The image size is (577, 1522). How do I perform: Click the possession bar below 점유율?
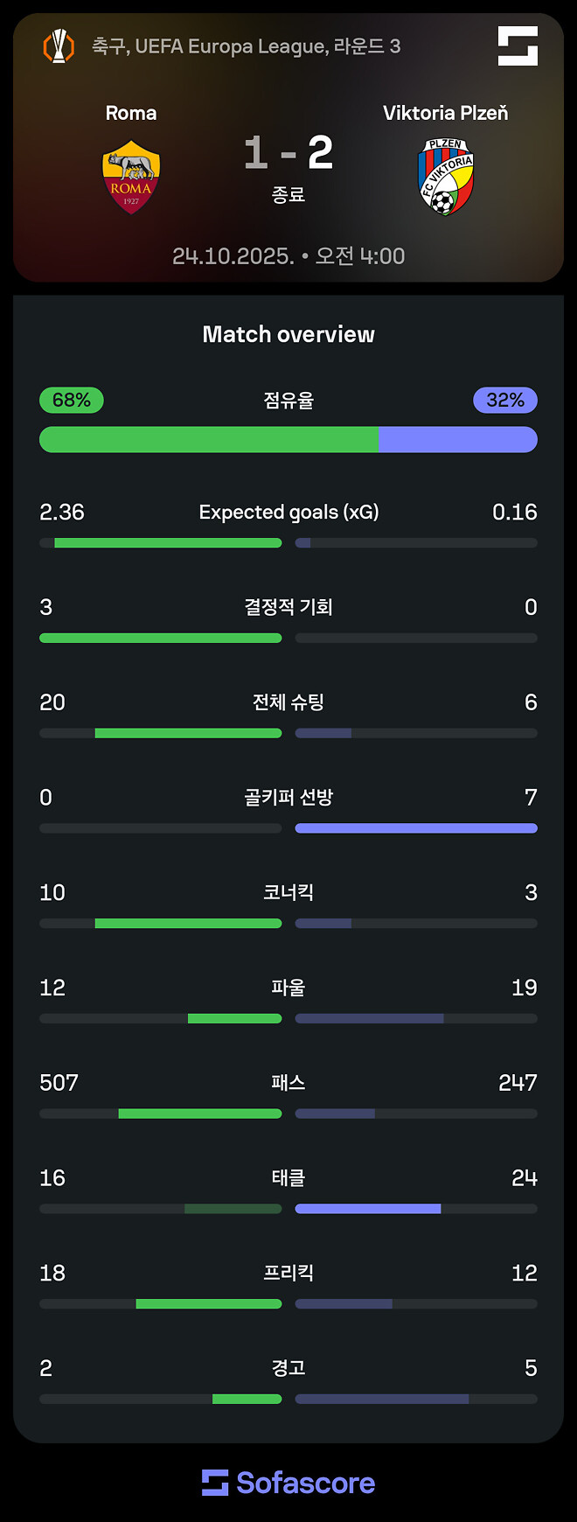point(288,439)
